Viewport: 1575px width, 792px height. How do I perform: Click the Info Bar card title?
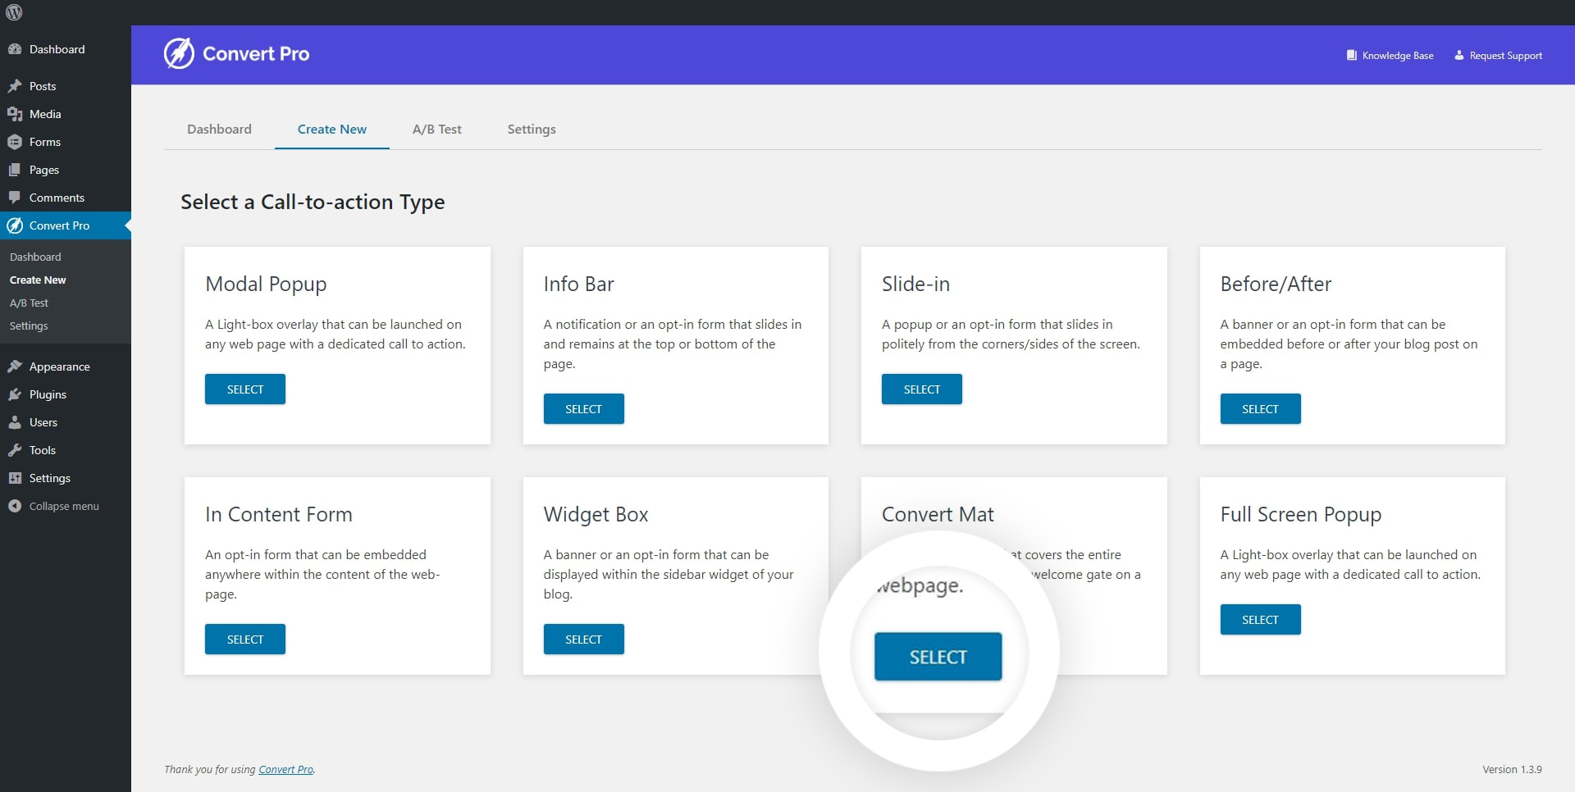pos(578,284)
